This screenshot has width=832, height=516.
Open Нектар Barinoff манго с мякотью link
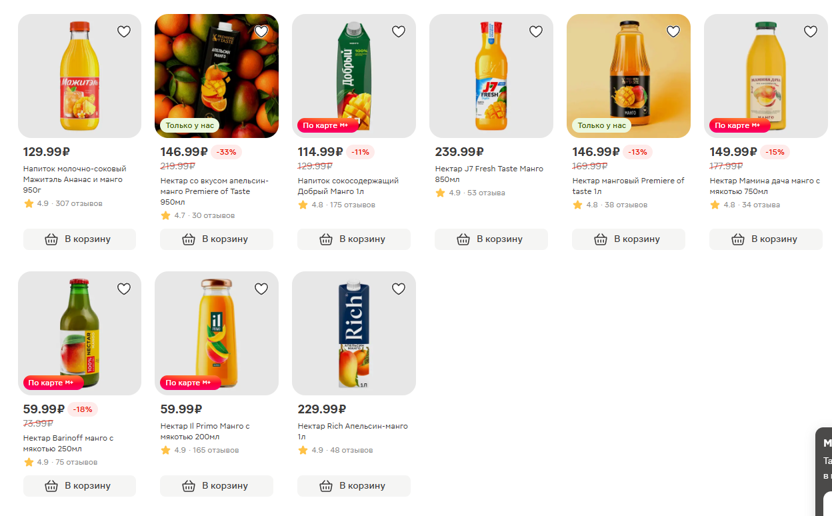pyautogui.click(x=69, y=443)
